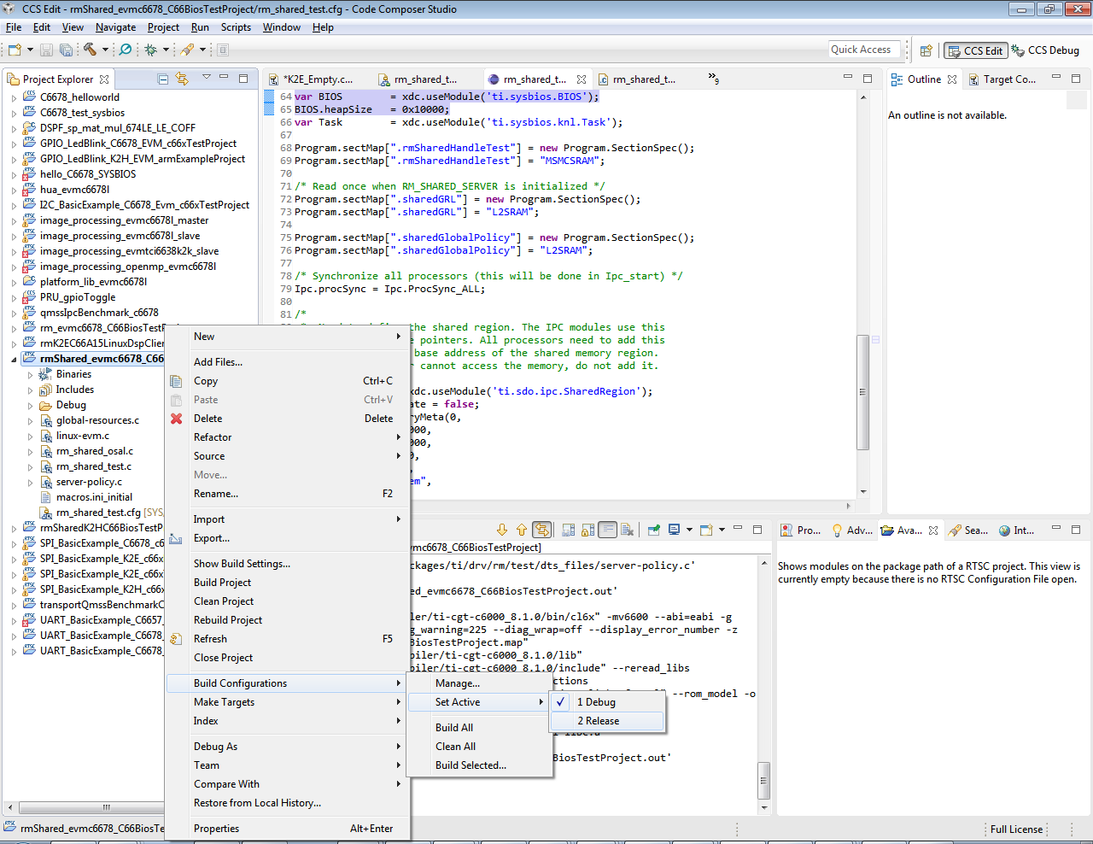Toggle Word Wrap in the Console
This screenshot has width=1093, height=844.
pyautogui.click(x=606, y=530)
